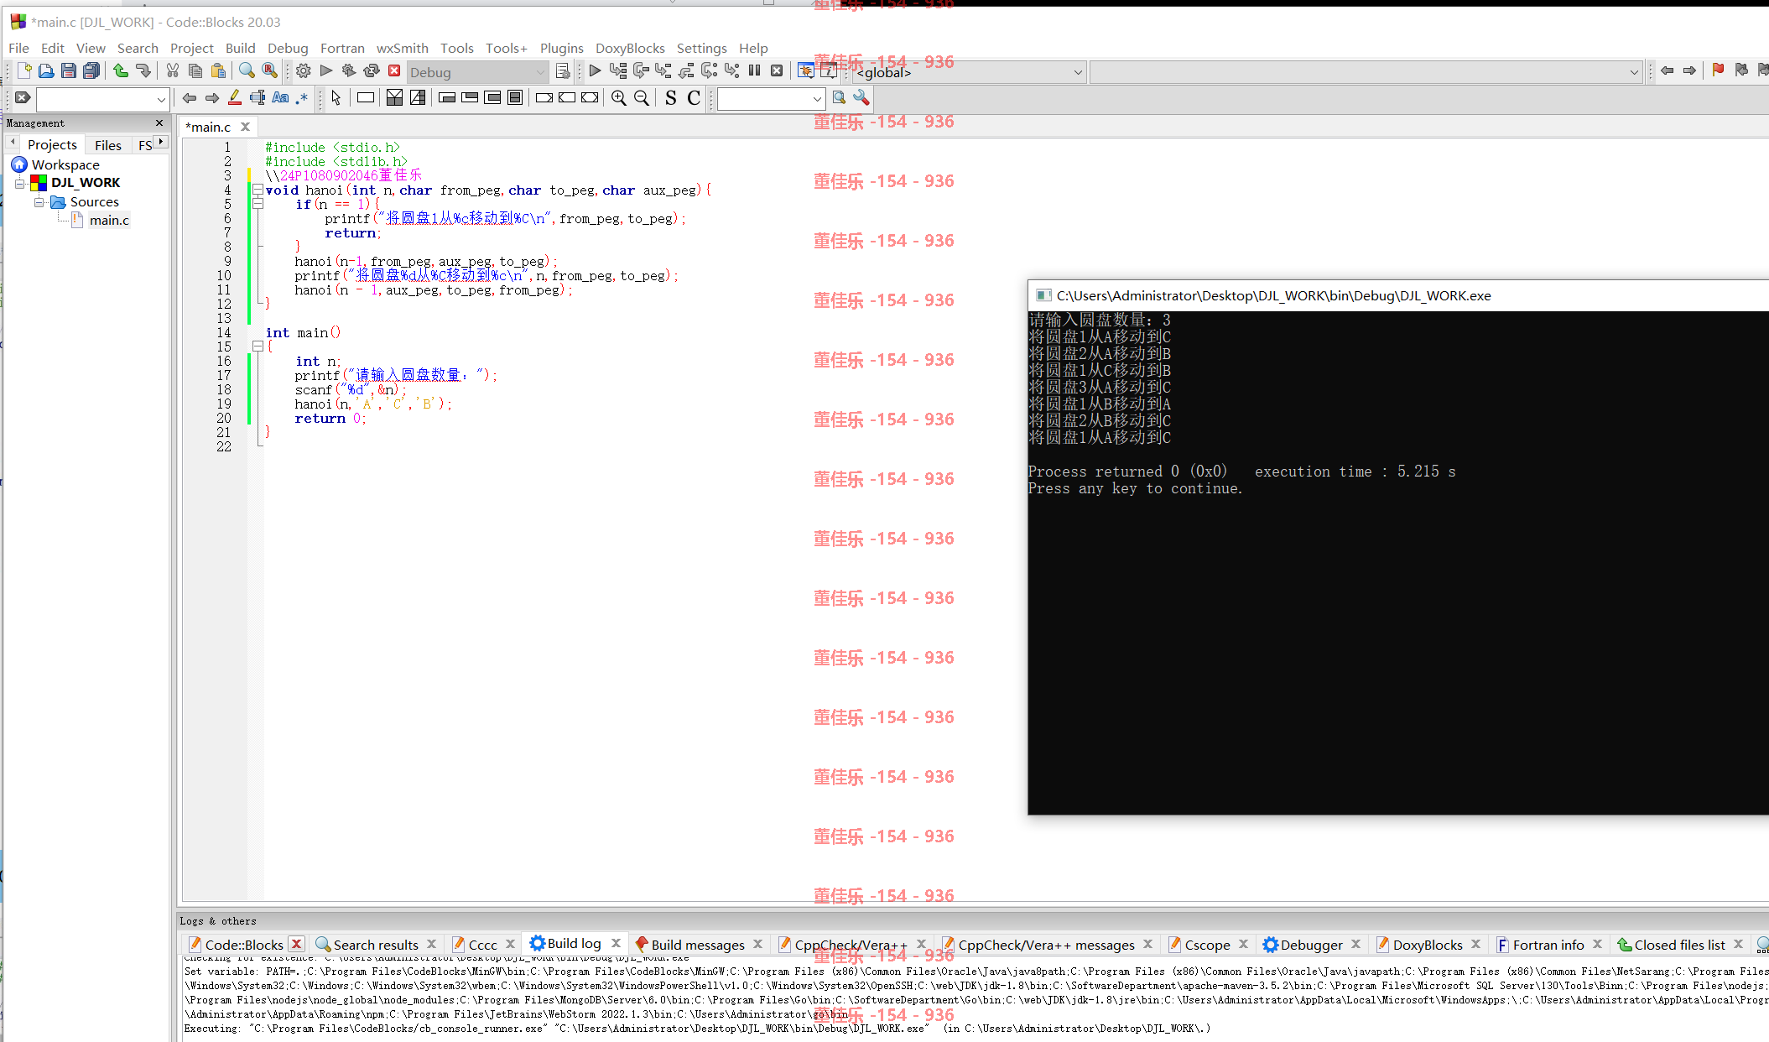
Task: Toggle selected-text focus icon in search toolbar
Action: [x=258, y=98]
